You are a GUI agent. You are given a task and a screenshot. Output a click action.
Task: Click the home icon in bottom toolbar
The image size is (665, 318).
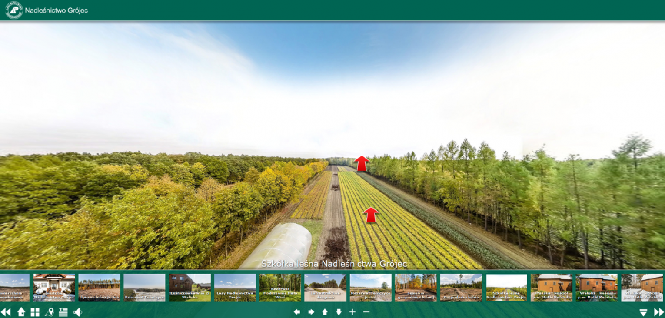21,312
